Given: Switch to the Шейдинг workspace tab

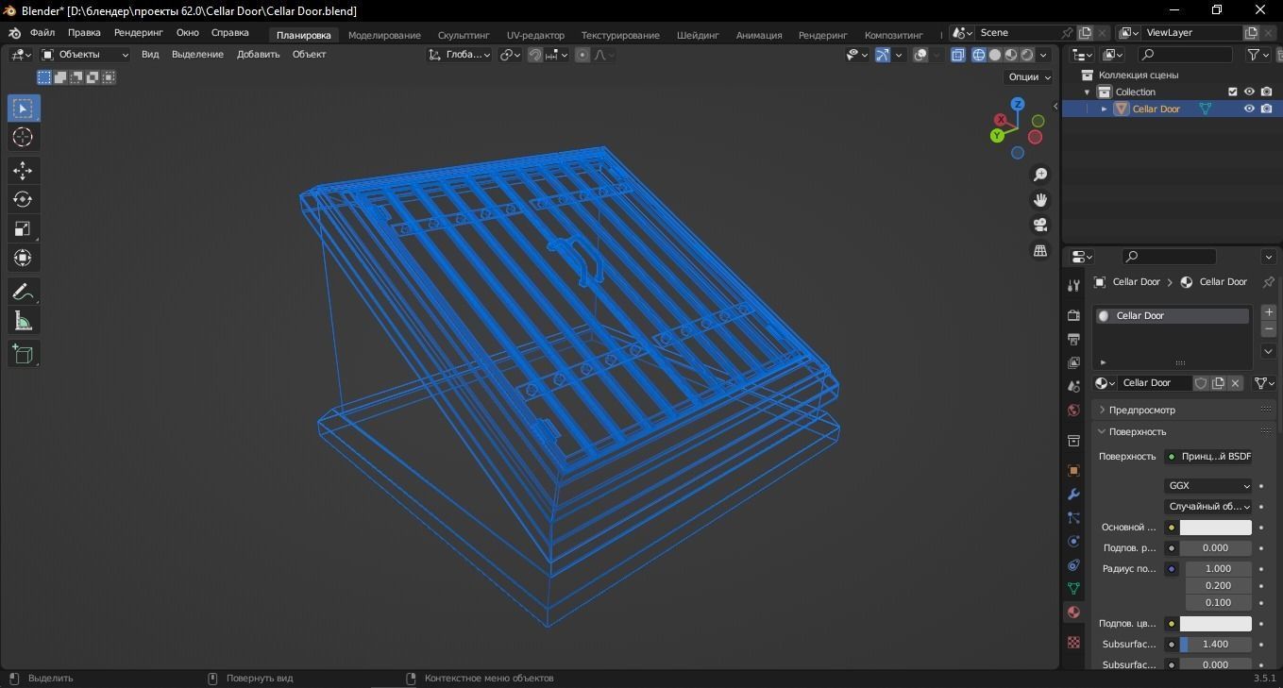Looking at the screenshot, I should coord(698,35).
